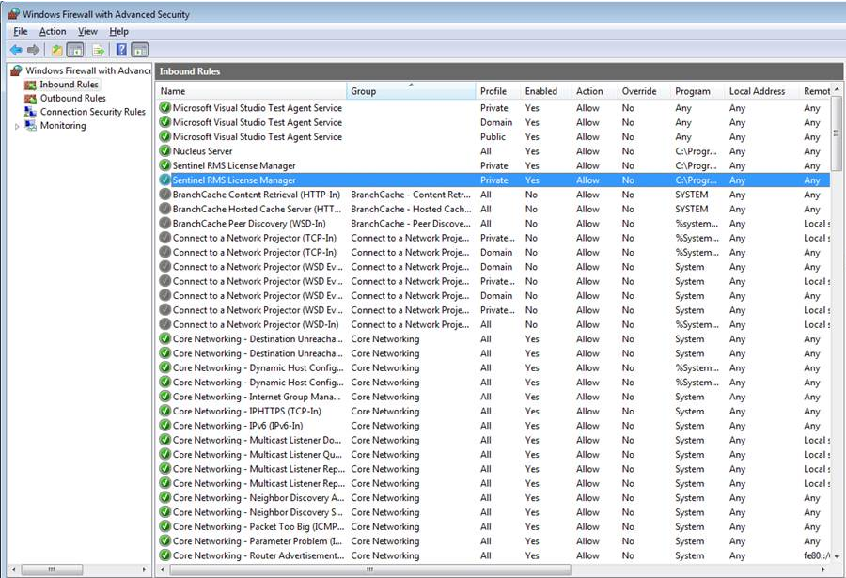Open the View menu

[x=87, y=32]
